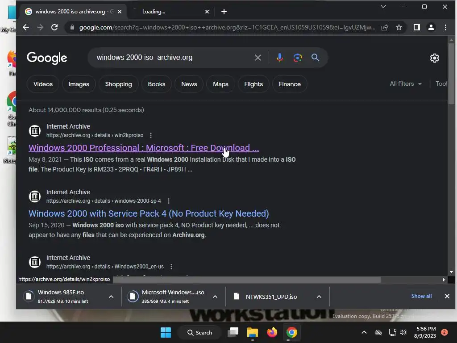Screen dimensions: 457x343
Task: Click the Windows2000_en-us result source URL
Action: coord(105,267)
